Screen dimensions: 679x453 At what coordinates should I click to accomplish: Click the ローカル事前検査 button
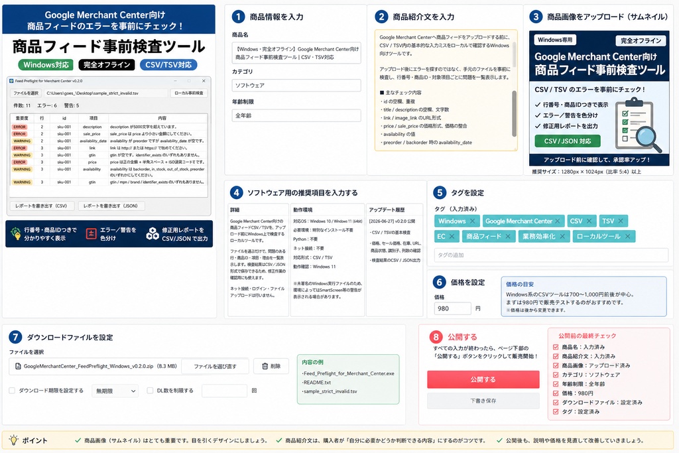[x=189, y=93]
